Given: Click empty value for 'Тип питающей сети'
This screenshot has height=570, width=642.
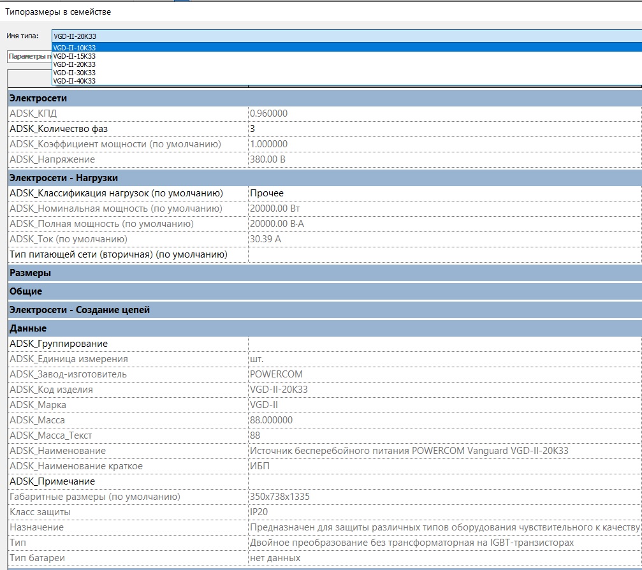Looking at the screenshot, I should pos(444,254).
